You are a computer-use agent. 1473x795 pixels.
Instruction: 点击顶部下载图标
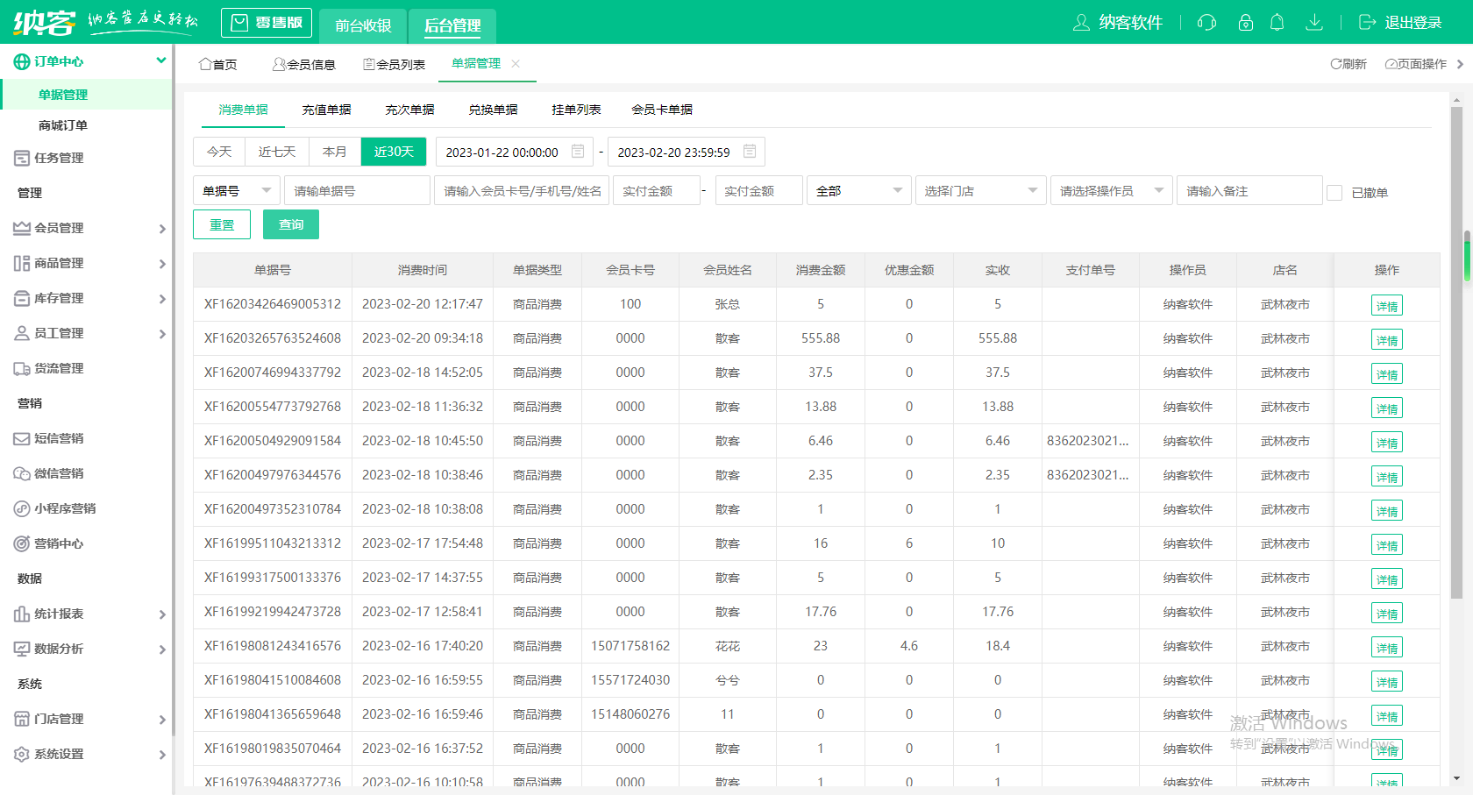(1314, 23)
